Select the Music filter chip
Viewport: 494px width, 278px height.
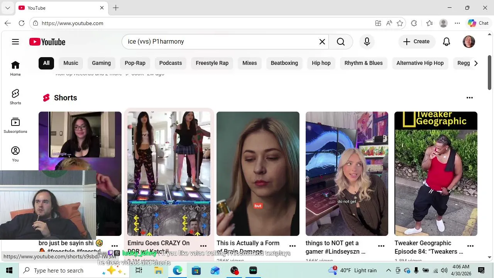point(71,63)
